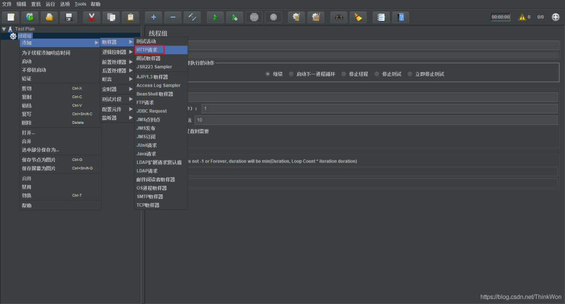565x304 pixels.
Task: Expand the 逻辑控制器 submenu
Action: [x=117, y=52]
